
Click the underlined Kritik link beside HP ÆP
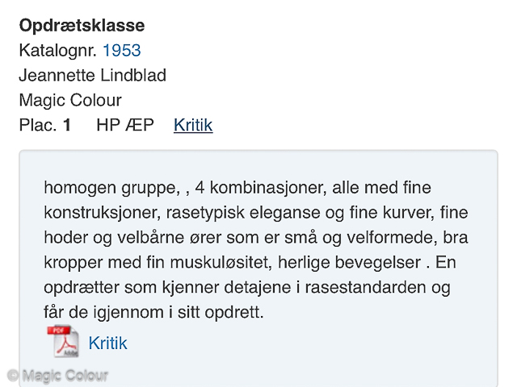coord(193,125)
